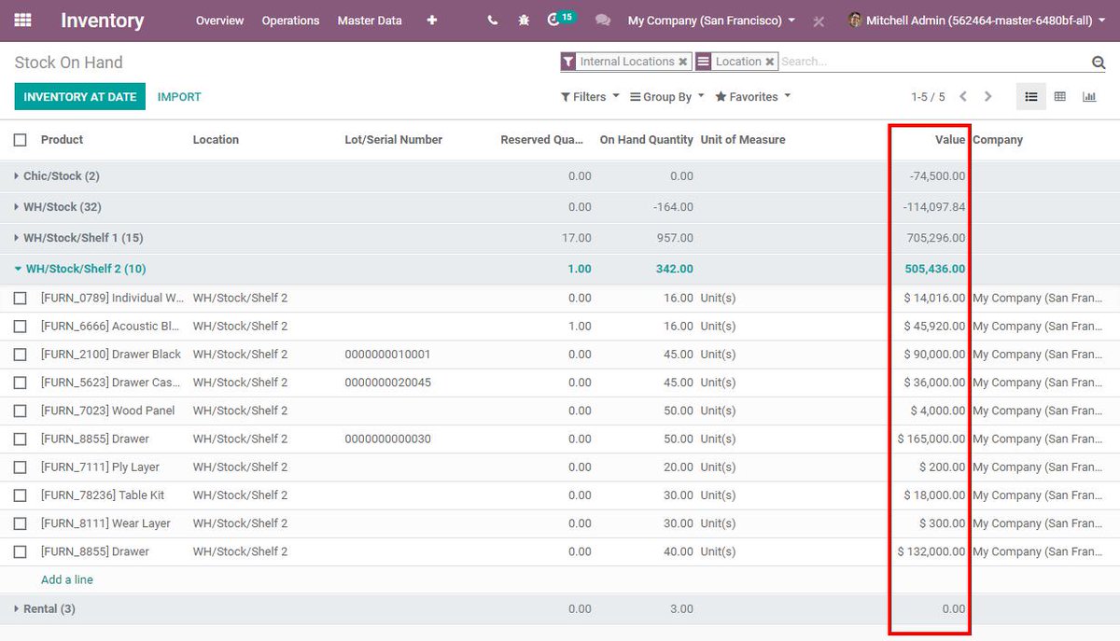Open the apps grid menu
1120x641 pixels.
click(22, 20)
